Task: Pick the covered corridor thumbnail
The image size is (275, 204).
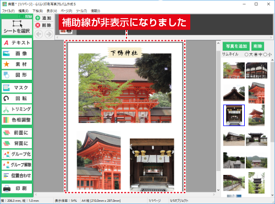Action: tap(234, 183)
